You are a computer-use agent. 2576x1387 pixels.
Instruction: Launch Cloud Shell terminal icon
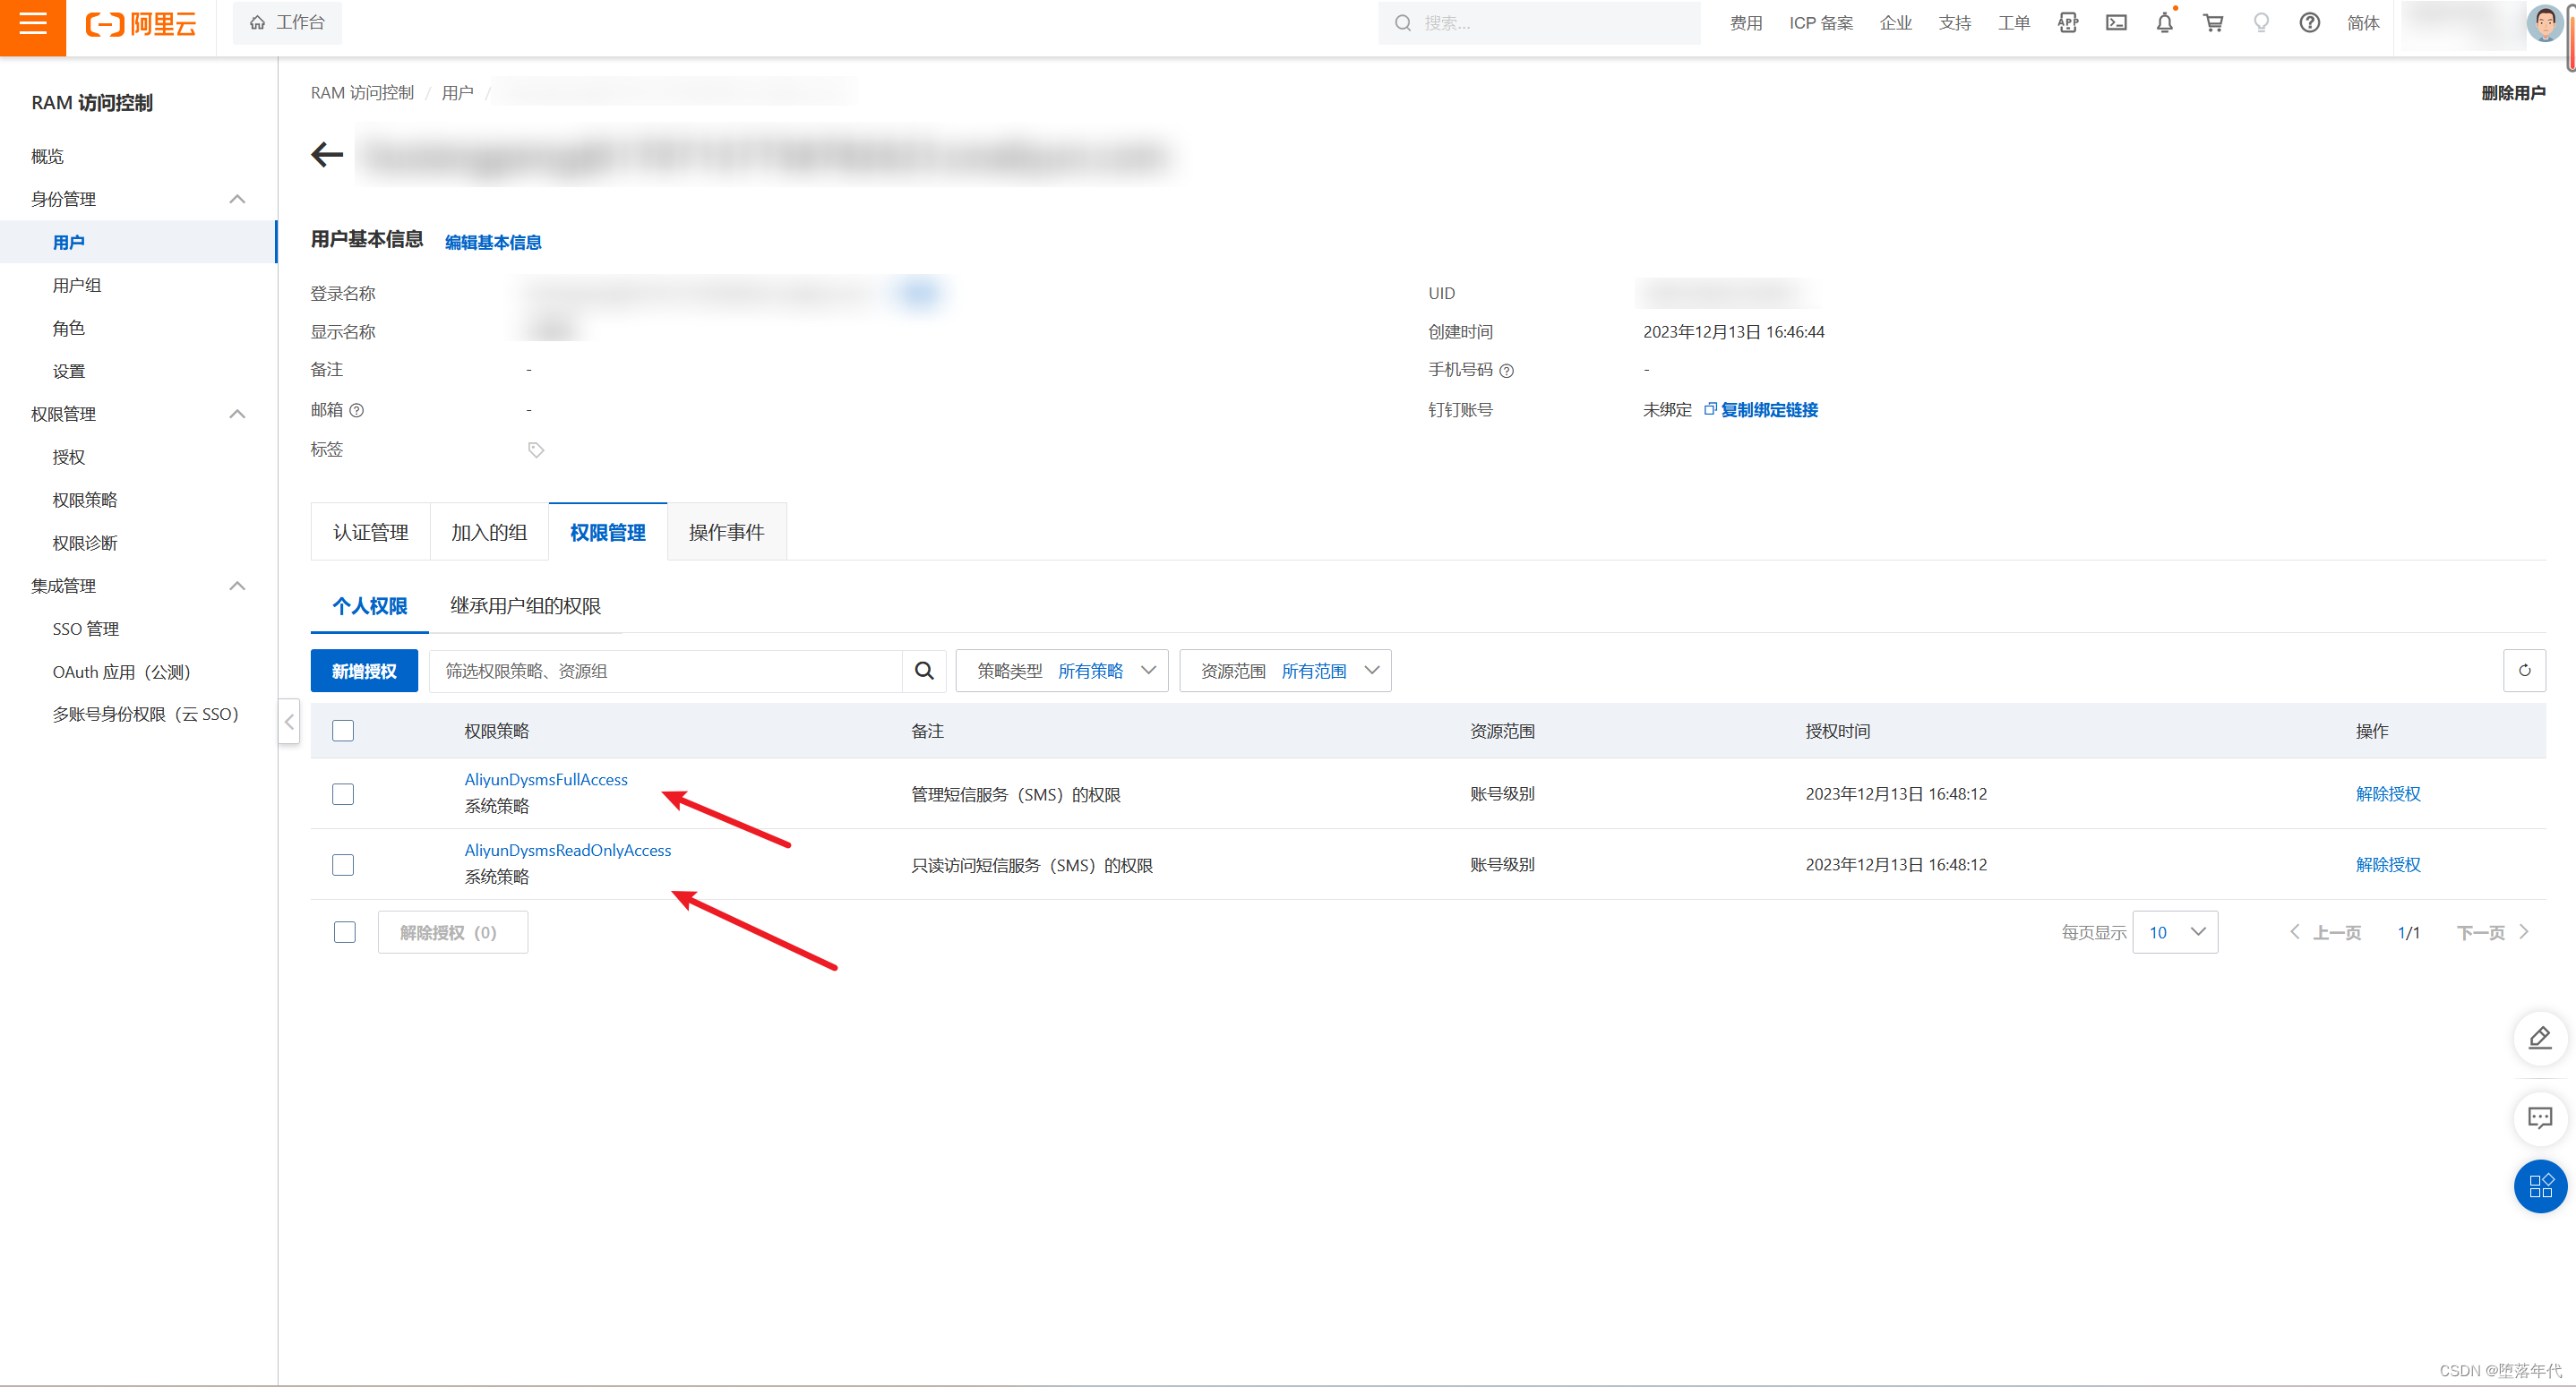[x=2116, y=23]
